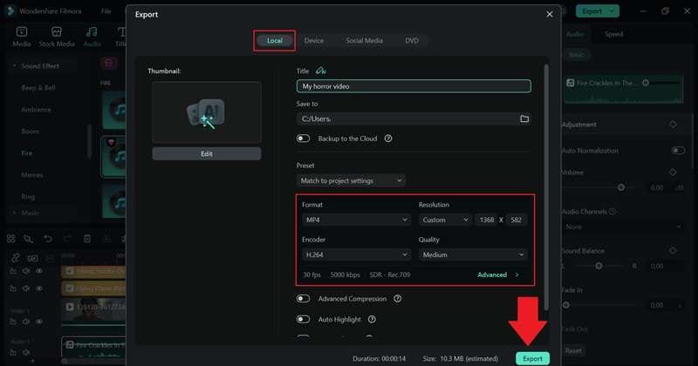Turn on Advanced Compression switch
The height and width of the screenshot is (366, 698).
pos(303,299)
